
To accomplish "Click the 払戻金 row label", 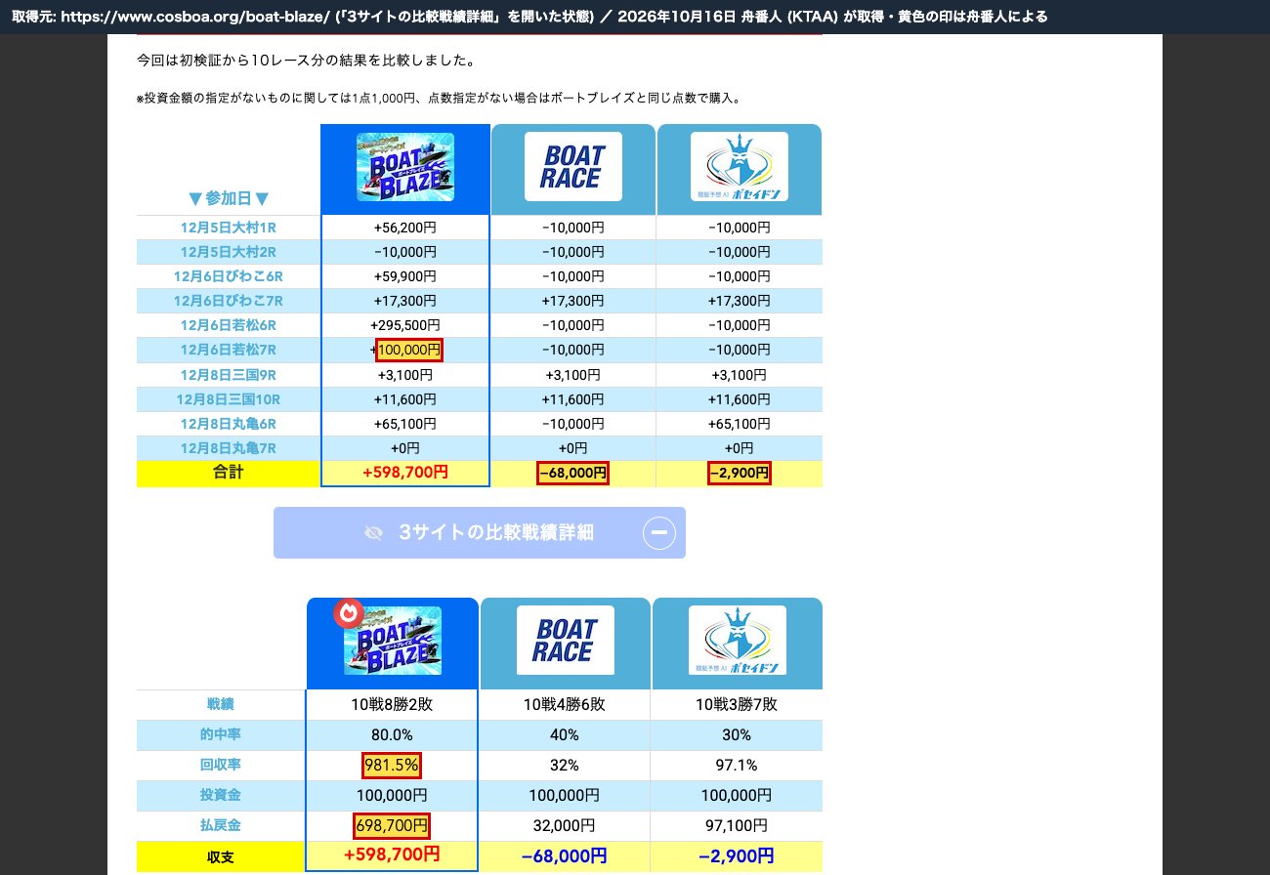I will [x=223, y=826].
